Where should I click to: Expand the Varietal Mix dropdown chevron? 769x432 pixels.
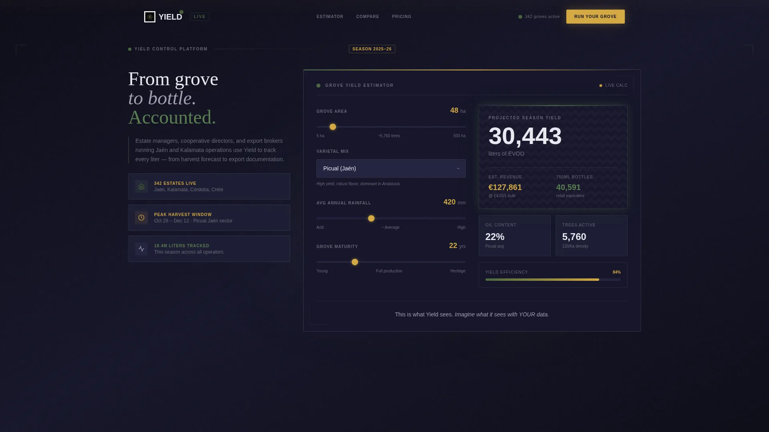click(458, 168)
